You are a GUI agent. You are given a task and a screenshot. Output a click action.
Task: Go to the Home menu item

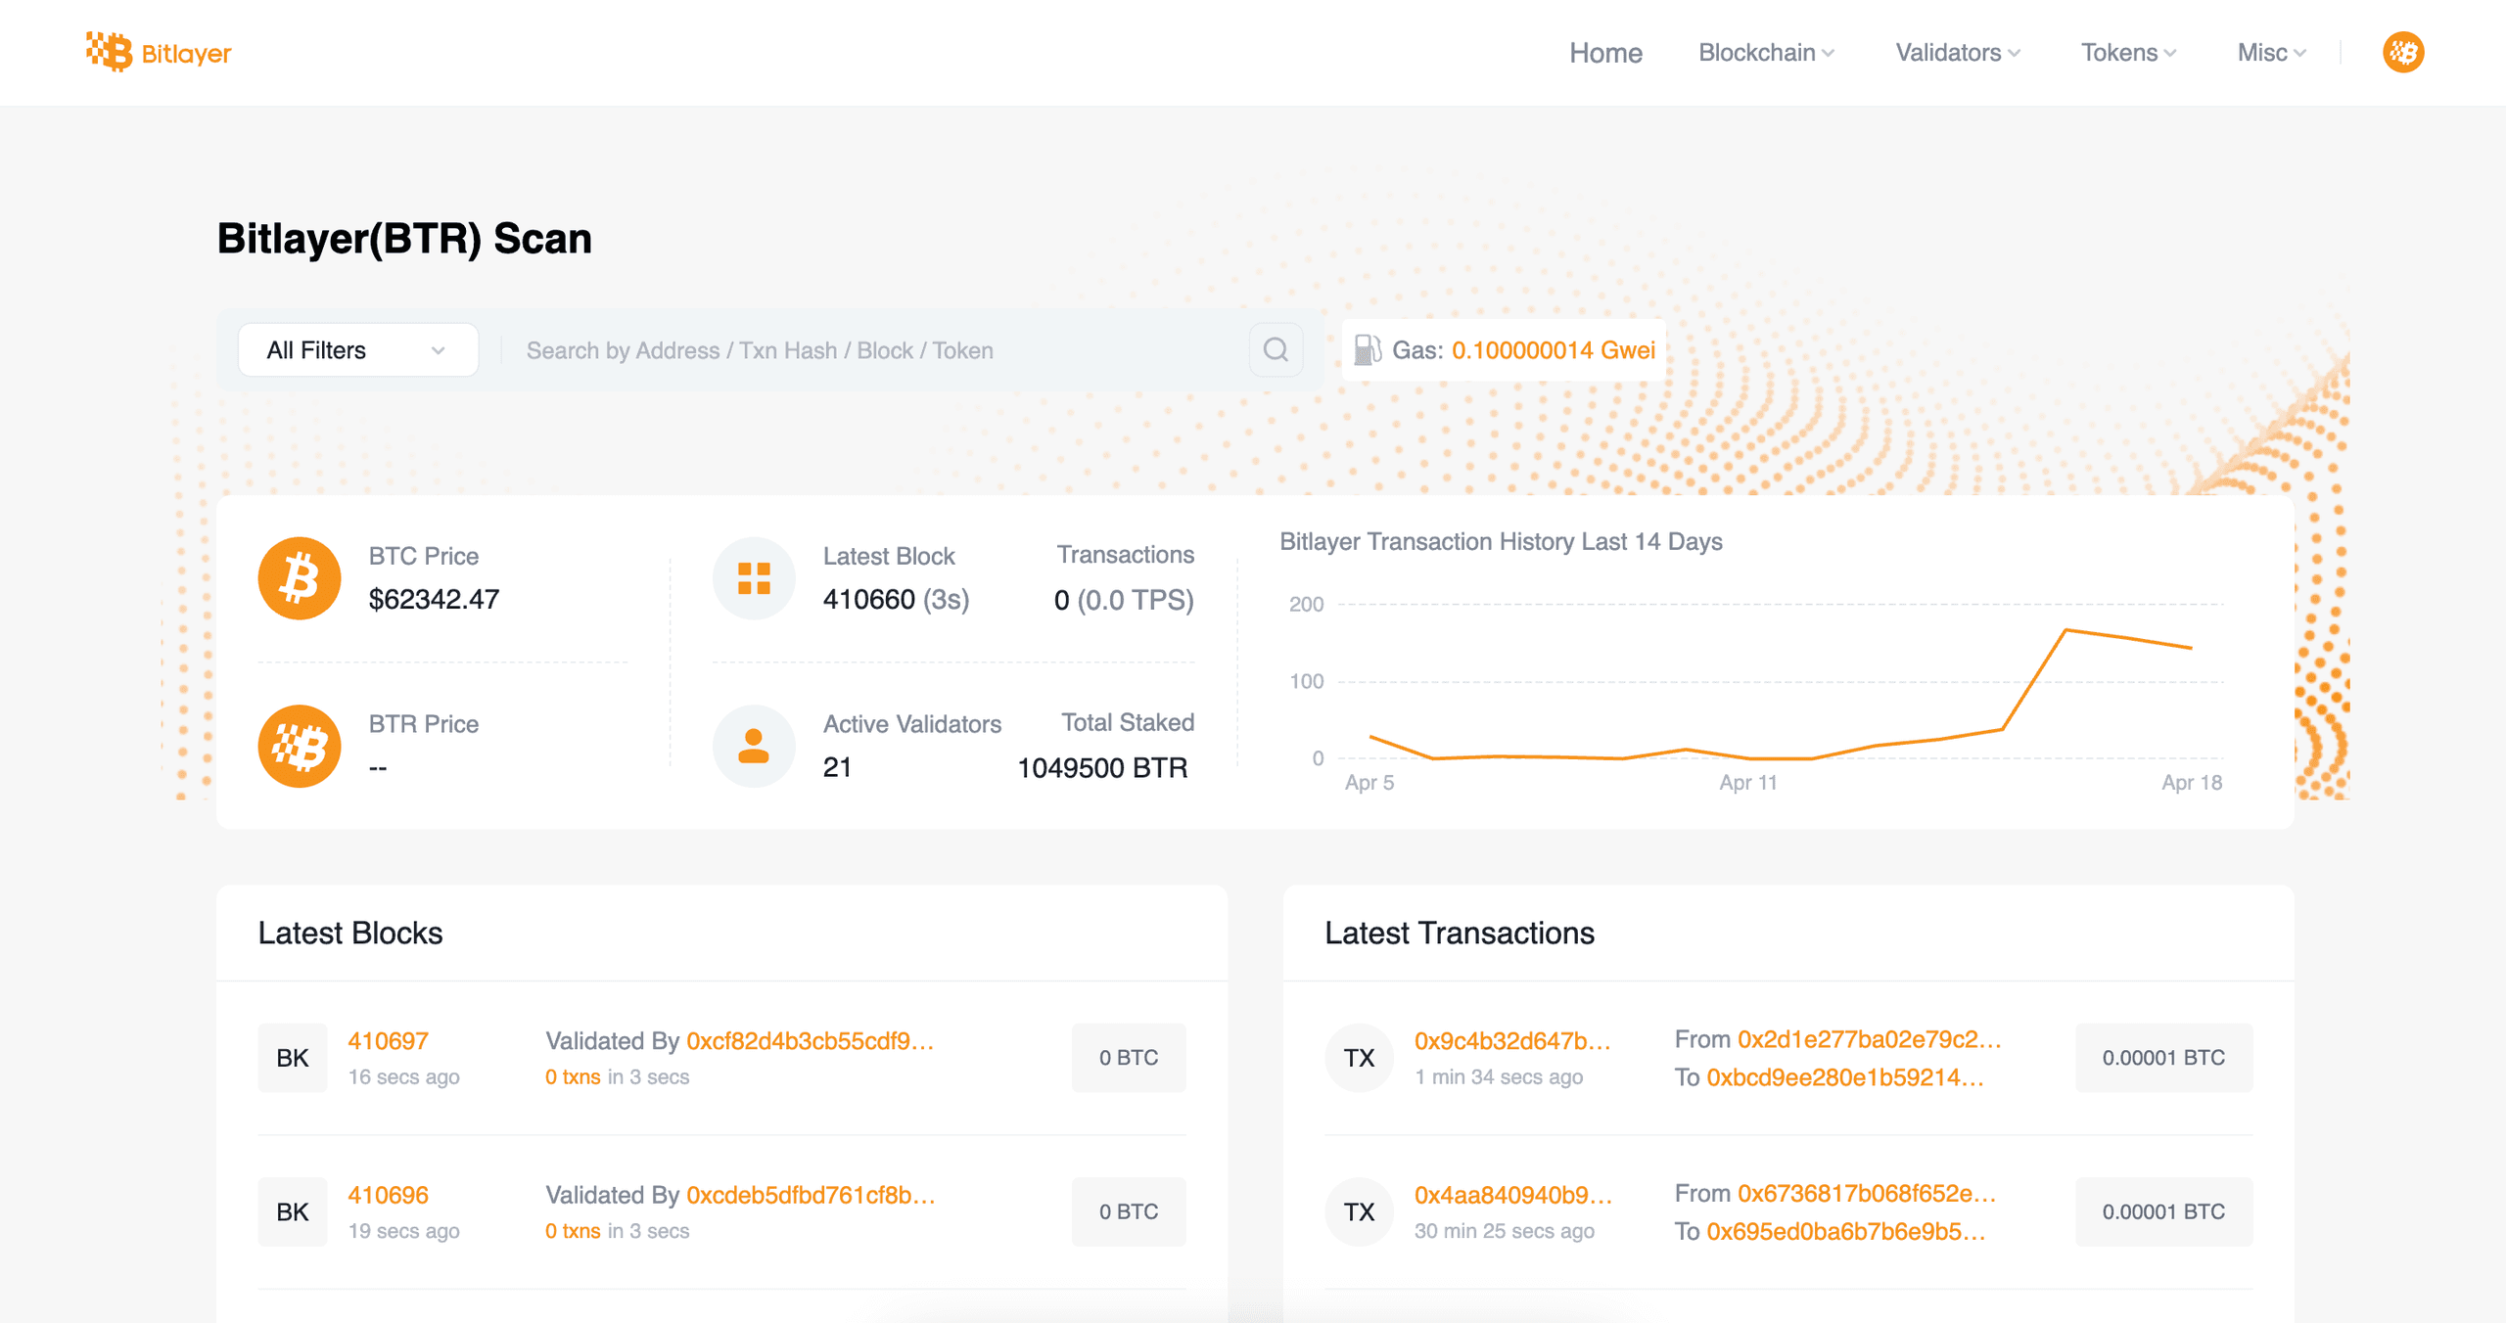tap(1605, 53)
